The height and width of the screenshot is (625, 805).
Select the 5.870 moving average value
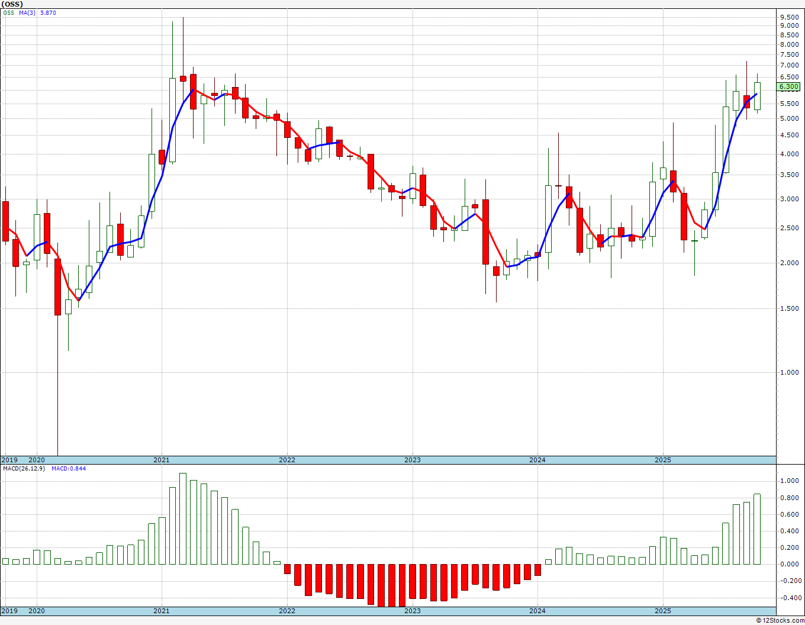[48, 13]
